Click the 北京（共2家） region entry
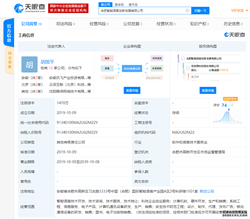250x219 pixels. 32,85
